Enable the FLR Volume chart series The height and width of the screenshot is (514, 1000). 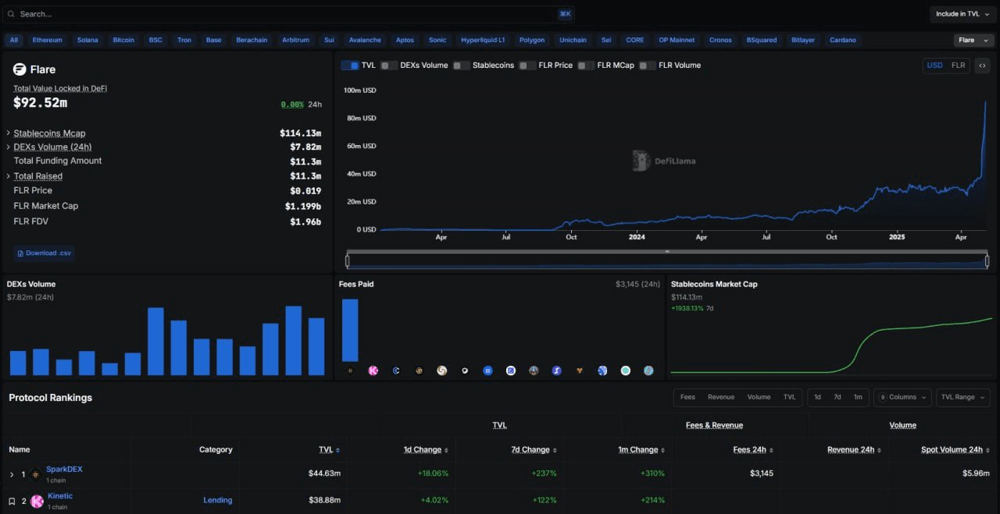pos(648,66)
